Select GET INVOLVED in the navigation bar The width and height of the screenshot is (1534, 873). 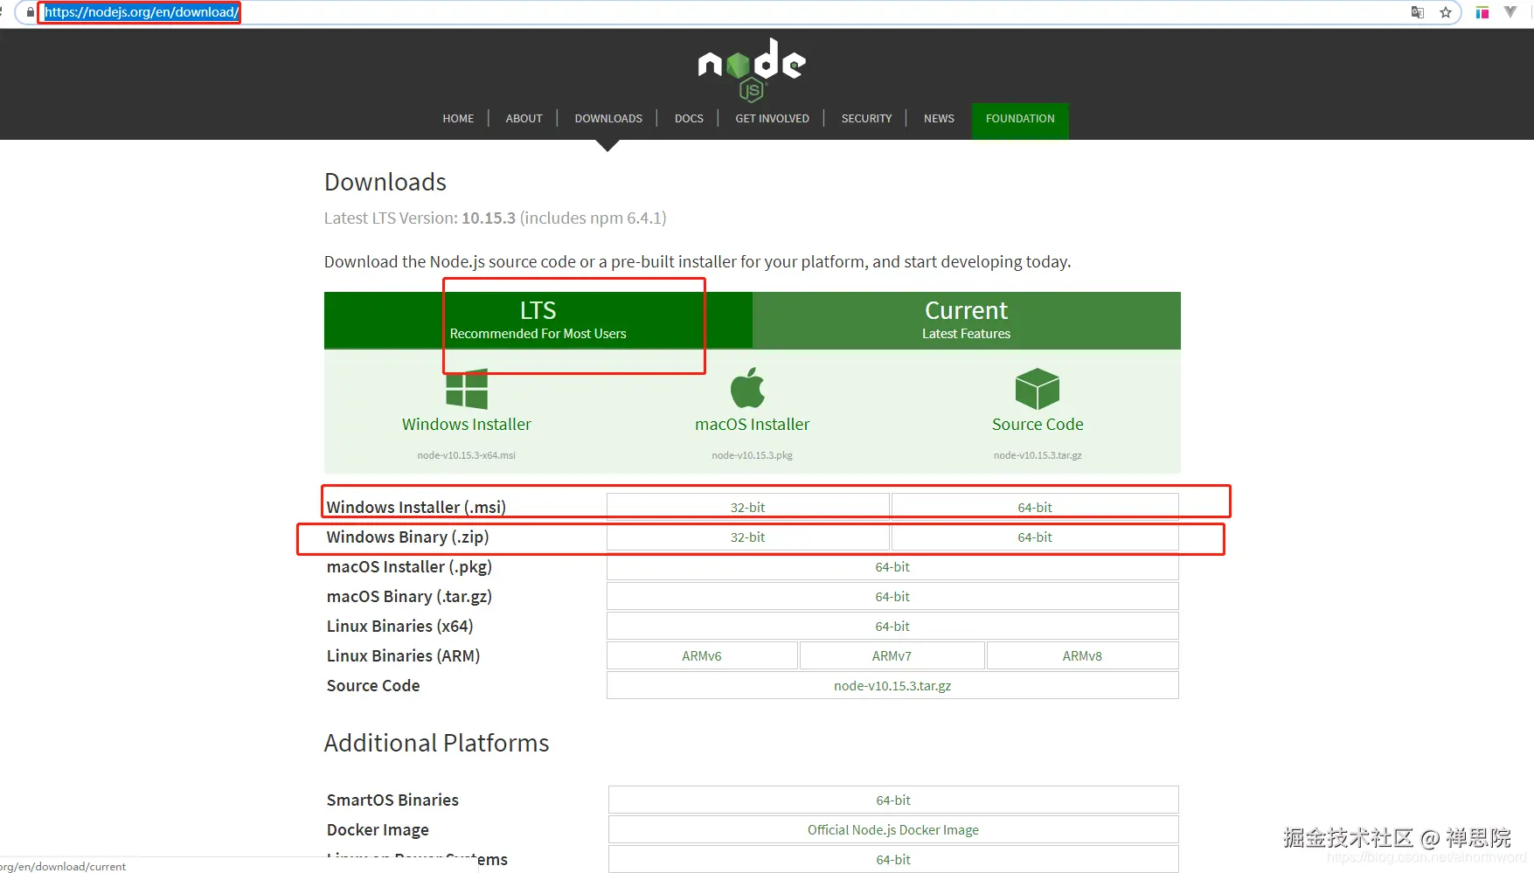[x=773, y=119]
